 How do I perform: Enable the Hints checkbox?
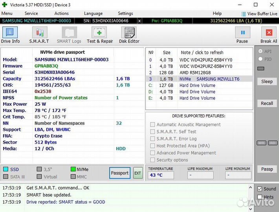(260, 197)
